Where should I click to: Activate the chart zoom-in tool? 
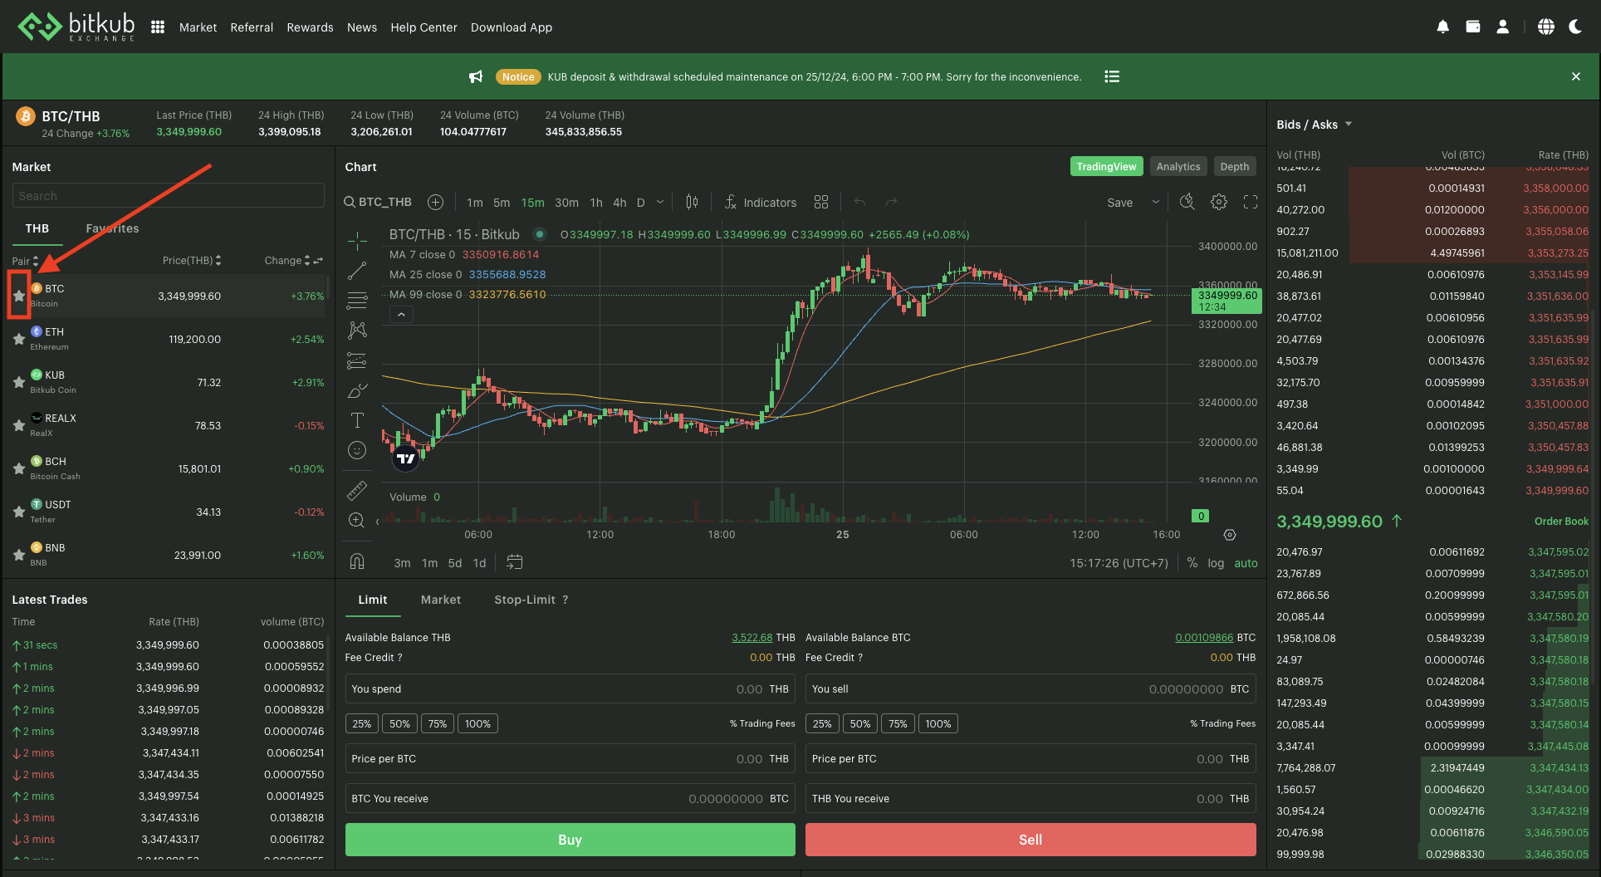click(357, 521)
